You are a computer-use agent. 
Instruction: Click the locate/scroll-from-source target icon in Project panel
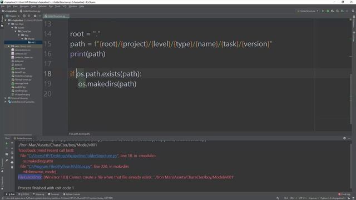coord(24,16)
